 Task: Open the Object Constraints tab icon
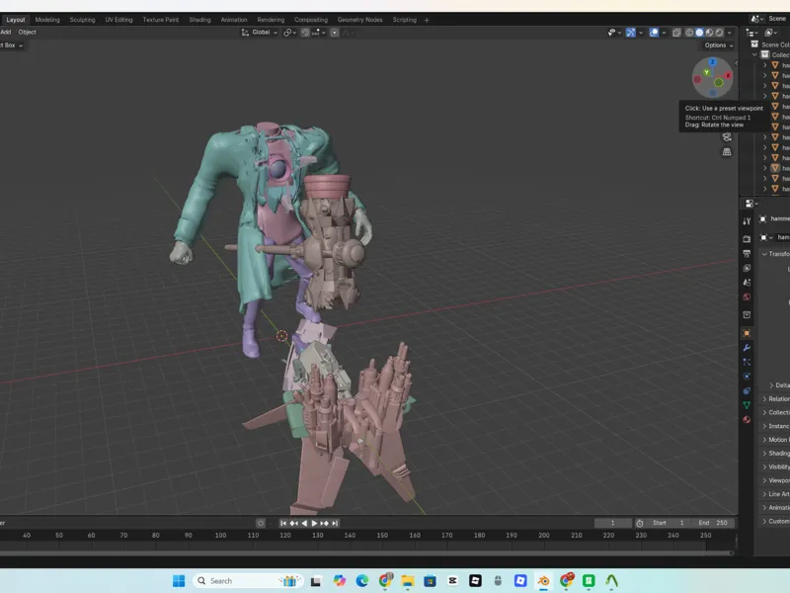747,390
